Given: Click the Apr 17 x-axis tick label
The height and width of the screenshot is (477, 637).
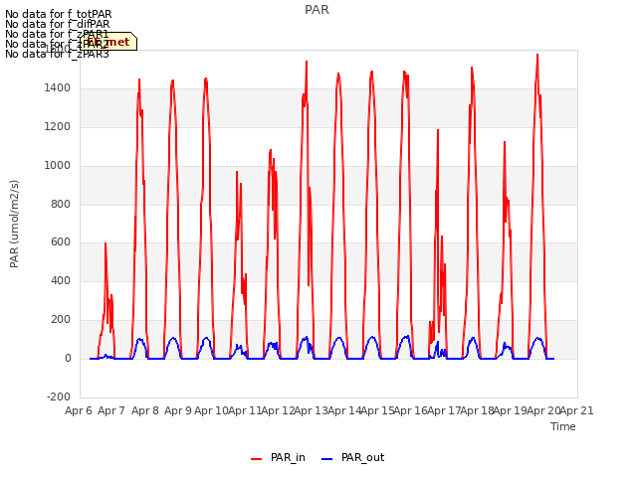Looking at the screenshot, I should [x=444, y=410].
